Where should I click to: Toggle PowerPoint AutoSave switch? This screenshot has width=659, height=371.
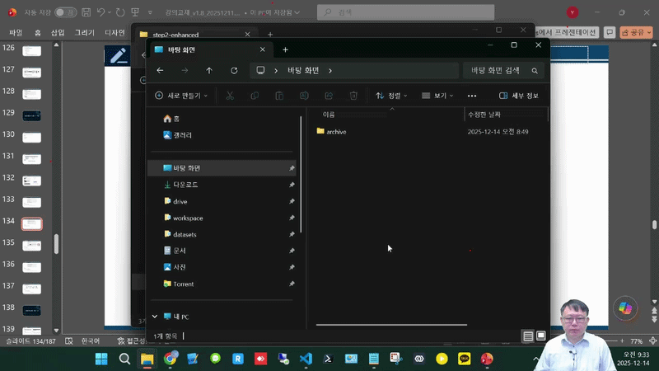[65, 13]
